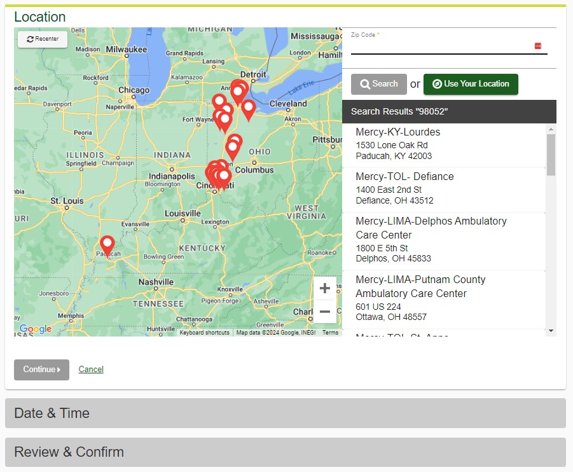Image resolution: width=573 pixels, height=472 pixels.
Task: Select the lone pin southwest of Lake Erie
Action: tap(249, 110)
